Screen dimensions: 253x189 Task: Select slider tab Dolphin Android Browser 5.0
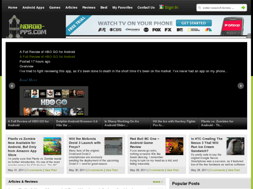[78, 123]
